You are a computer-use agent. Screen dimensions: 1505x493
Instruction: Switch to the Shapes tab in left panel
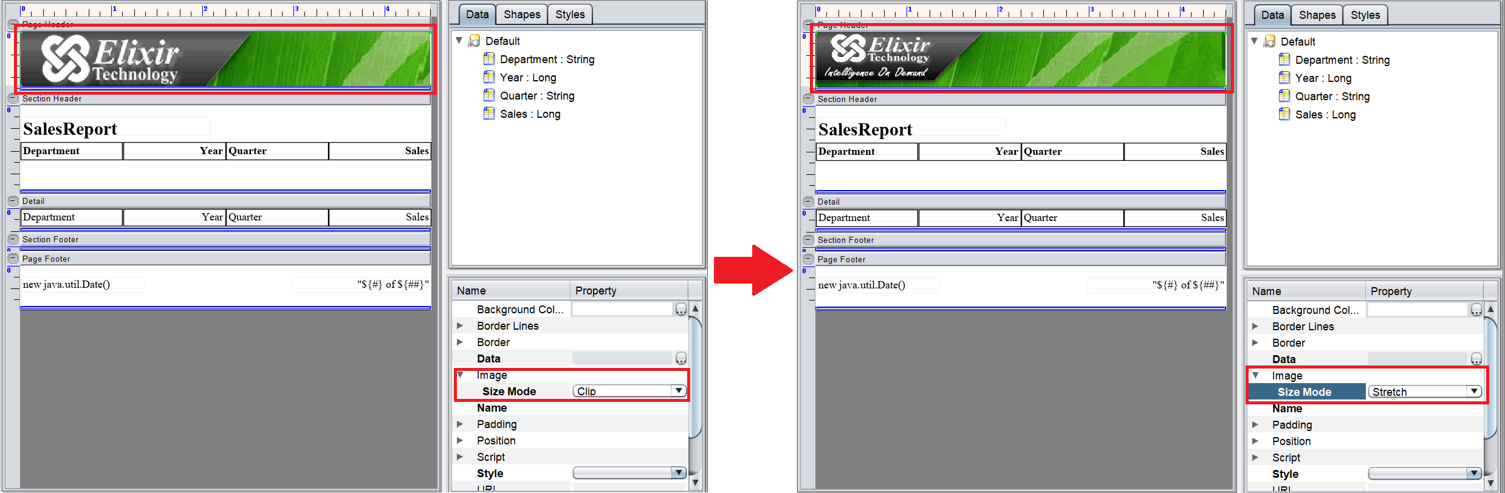coord(521,15)
